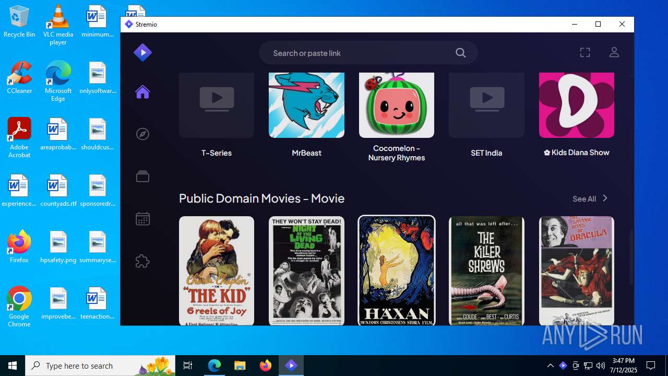The image size is (668, 376).
Task: Open the Häxan movie poster
Action: tap(397, 271)
